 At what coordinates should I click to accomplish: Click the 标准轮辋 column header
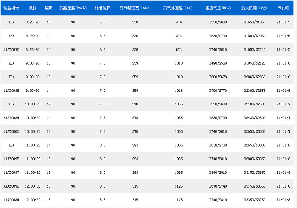pyautogui.click(x=102, y=8)
